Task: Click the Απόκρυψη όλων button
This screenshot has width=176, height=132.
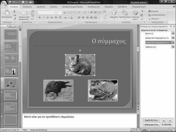Action: point(151,124)
